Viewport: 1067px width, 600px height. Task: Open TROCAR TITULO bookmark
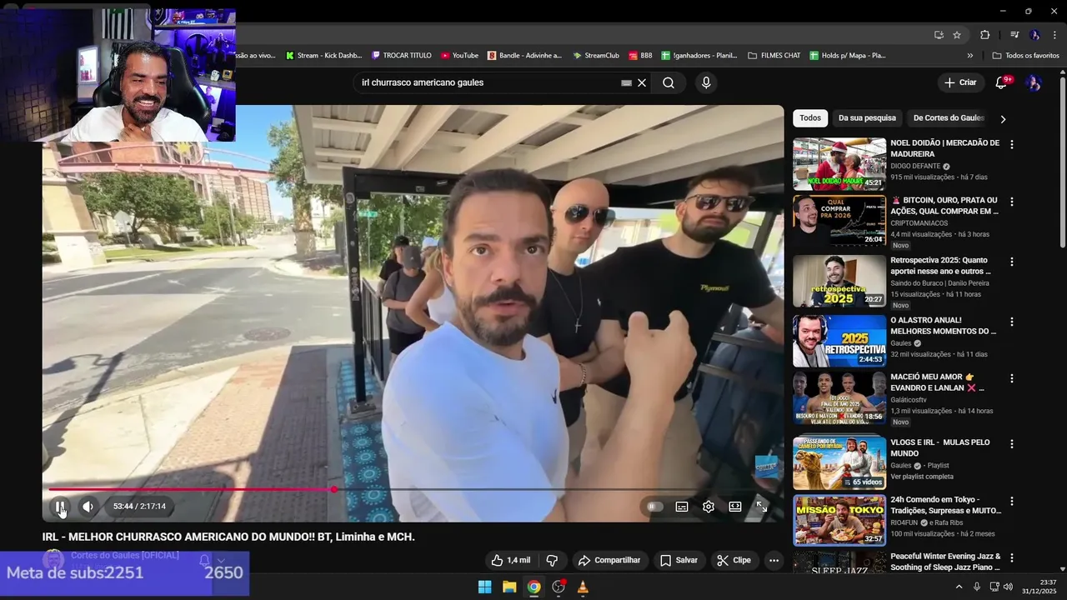tap(402, 56)
